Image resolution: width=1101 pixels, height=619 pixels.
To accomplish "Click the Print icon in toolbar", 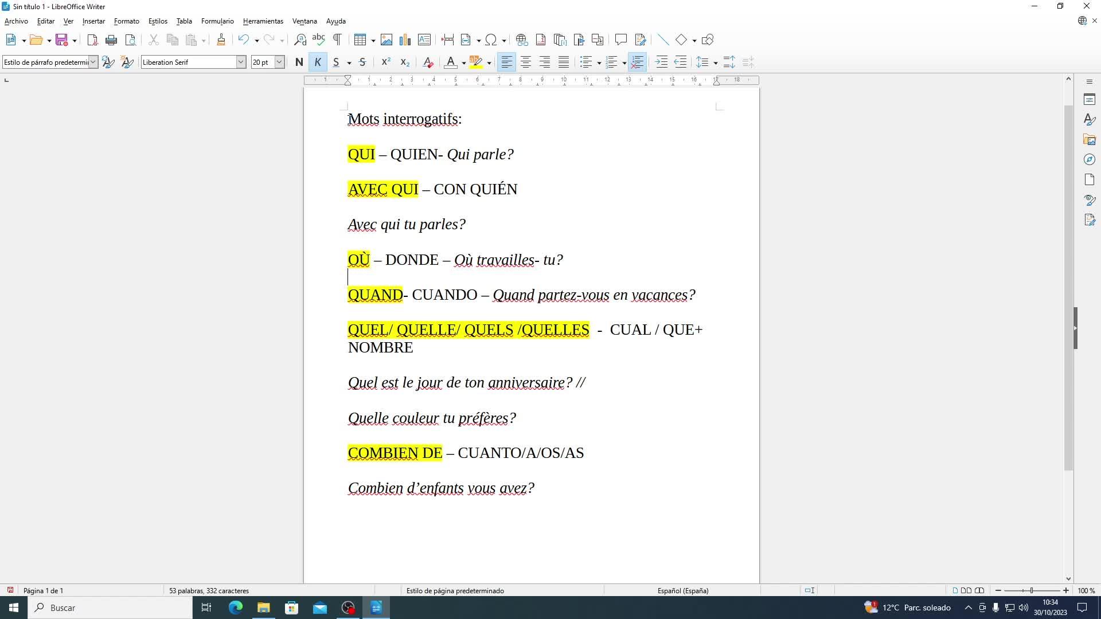I will pyautogui.click(x=111, y=40).
